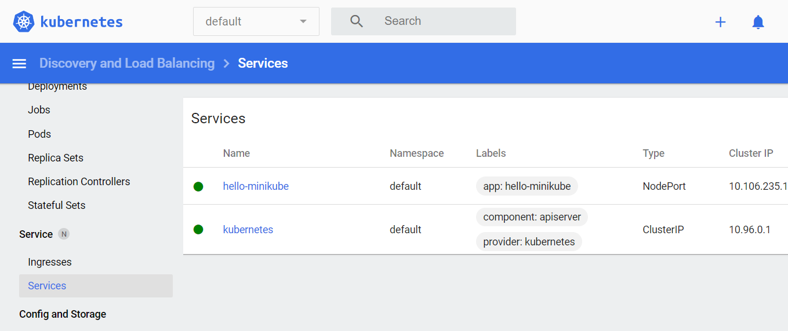Image resolution: width=788 pixels, height=331 pixels.
Task: Click the search magnifier icon
Action: pyautogui.click(x=357, y=21)
